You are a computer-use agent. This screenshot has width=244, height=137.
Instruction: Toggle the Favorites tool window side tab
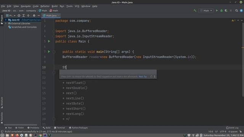coord(2,118)
